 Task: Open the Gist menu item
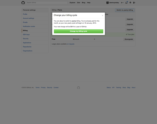point(78,3)
